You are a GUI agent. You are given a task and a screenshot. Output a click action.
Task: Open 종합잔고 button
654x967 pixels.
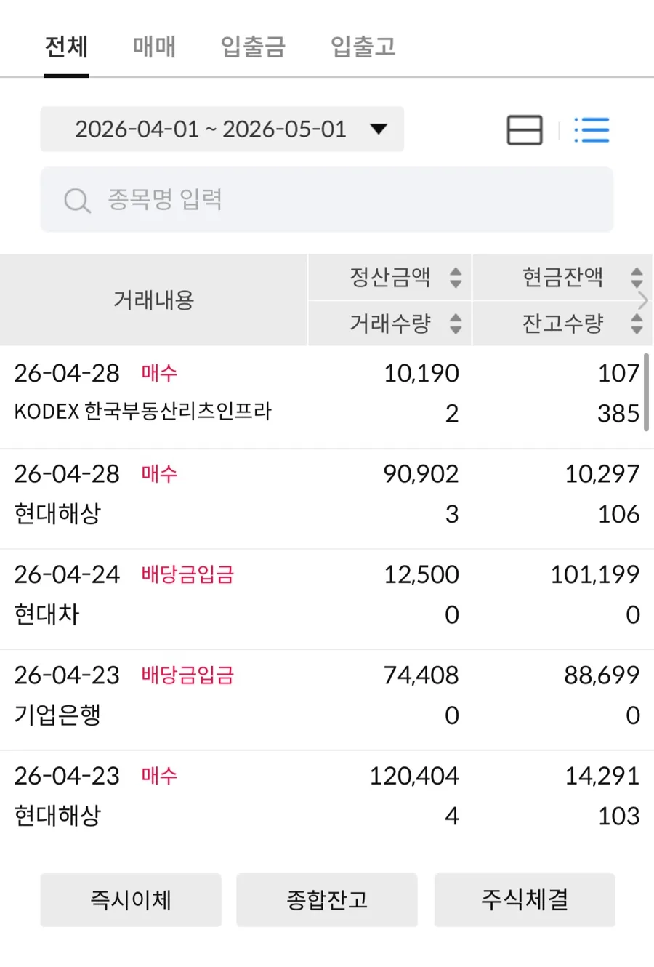tap(327, 900)
